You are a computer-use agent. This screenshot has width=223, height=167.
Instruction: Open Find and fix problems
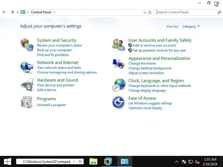(53, 55)
